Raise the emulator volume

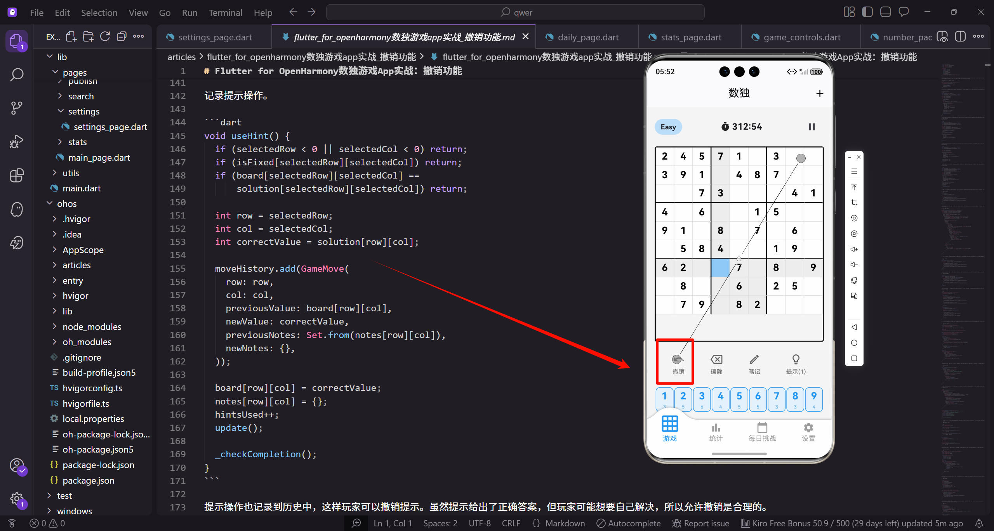[854, 249]
